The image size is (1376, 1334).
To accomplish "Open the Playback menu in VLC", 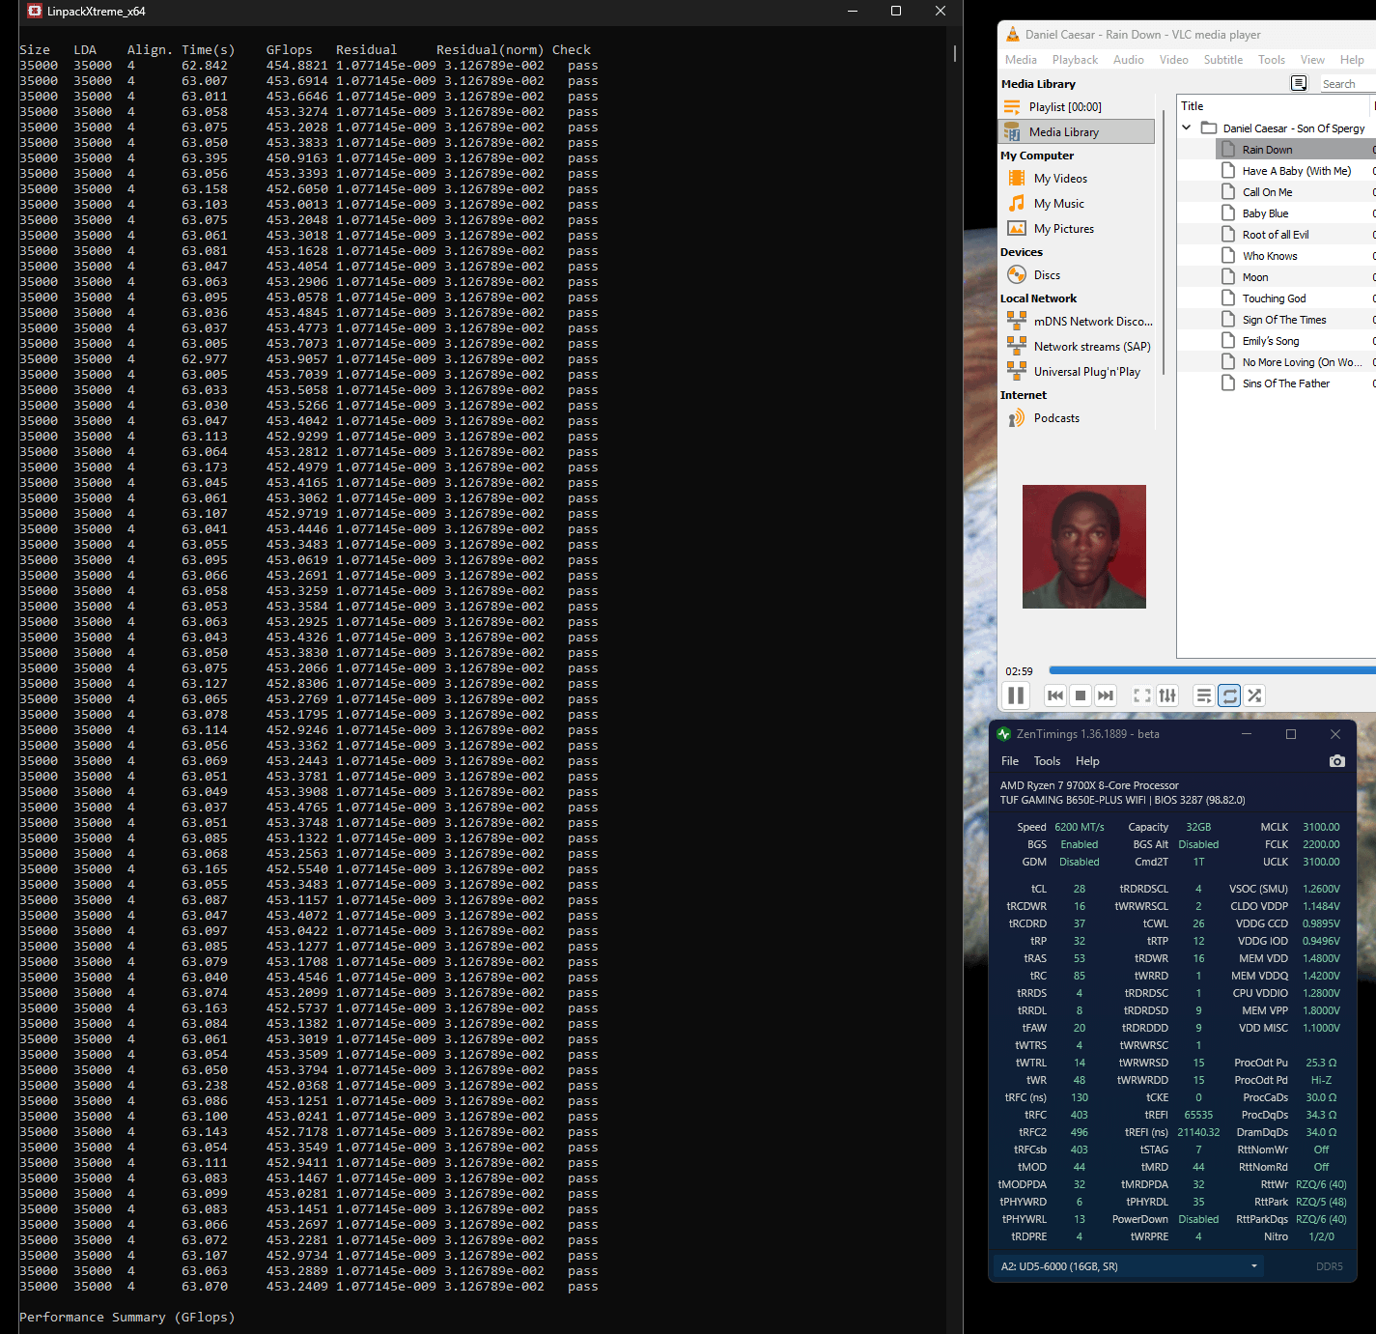I will pyautogui.click(x=1075, y=60).
